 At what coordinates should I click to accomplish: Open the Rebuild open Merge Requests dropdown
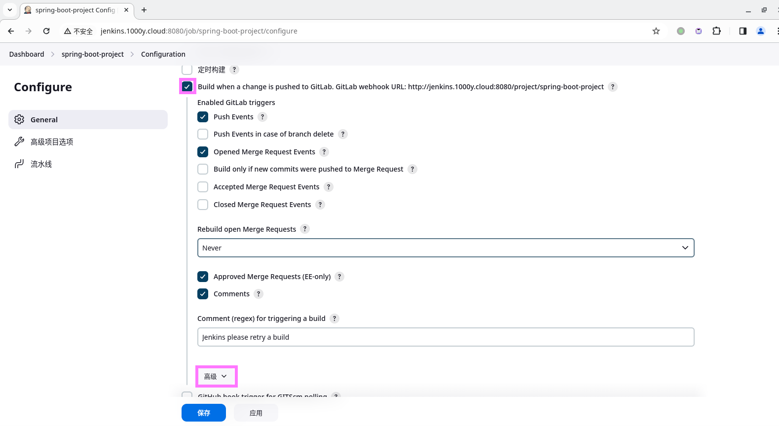(x=445, y=248)
